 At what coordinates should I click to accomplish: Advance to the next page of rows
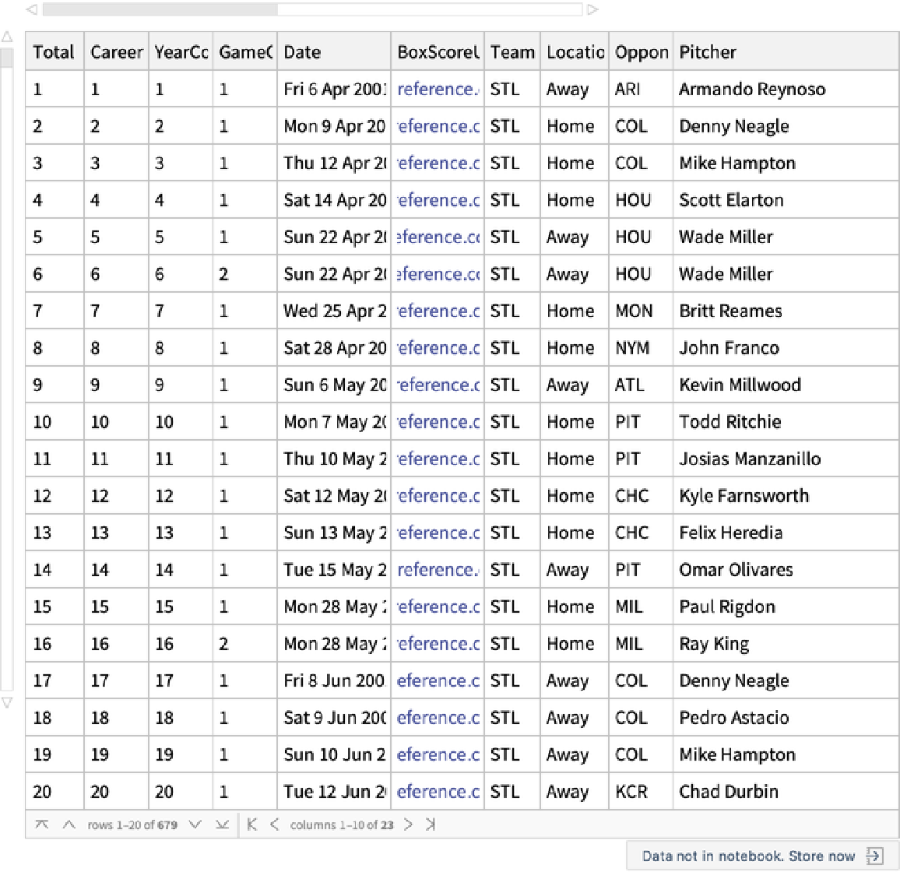click(x=195, y=825)
